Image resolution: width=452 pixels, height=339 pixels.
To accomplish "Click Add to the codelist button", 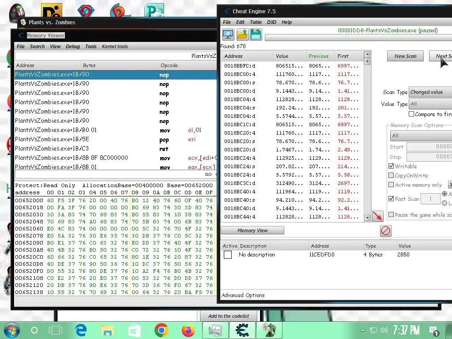I will pyautogui.click(x=229, y=316).
